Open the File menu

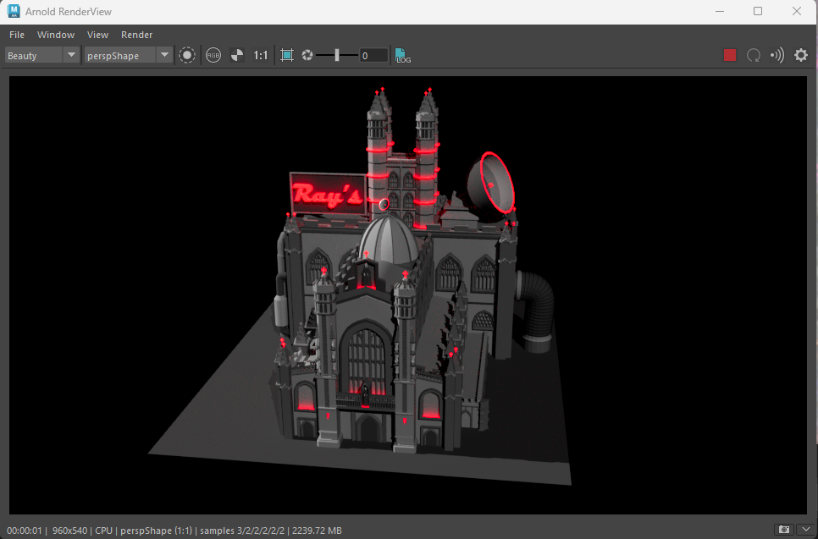coord(17,35)
